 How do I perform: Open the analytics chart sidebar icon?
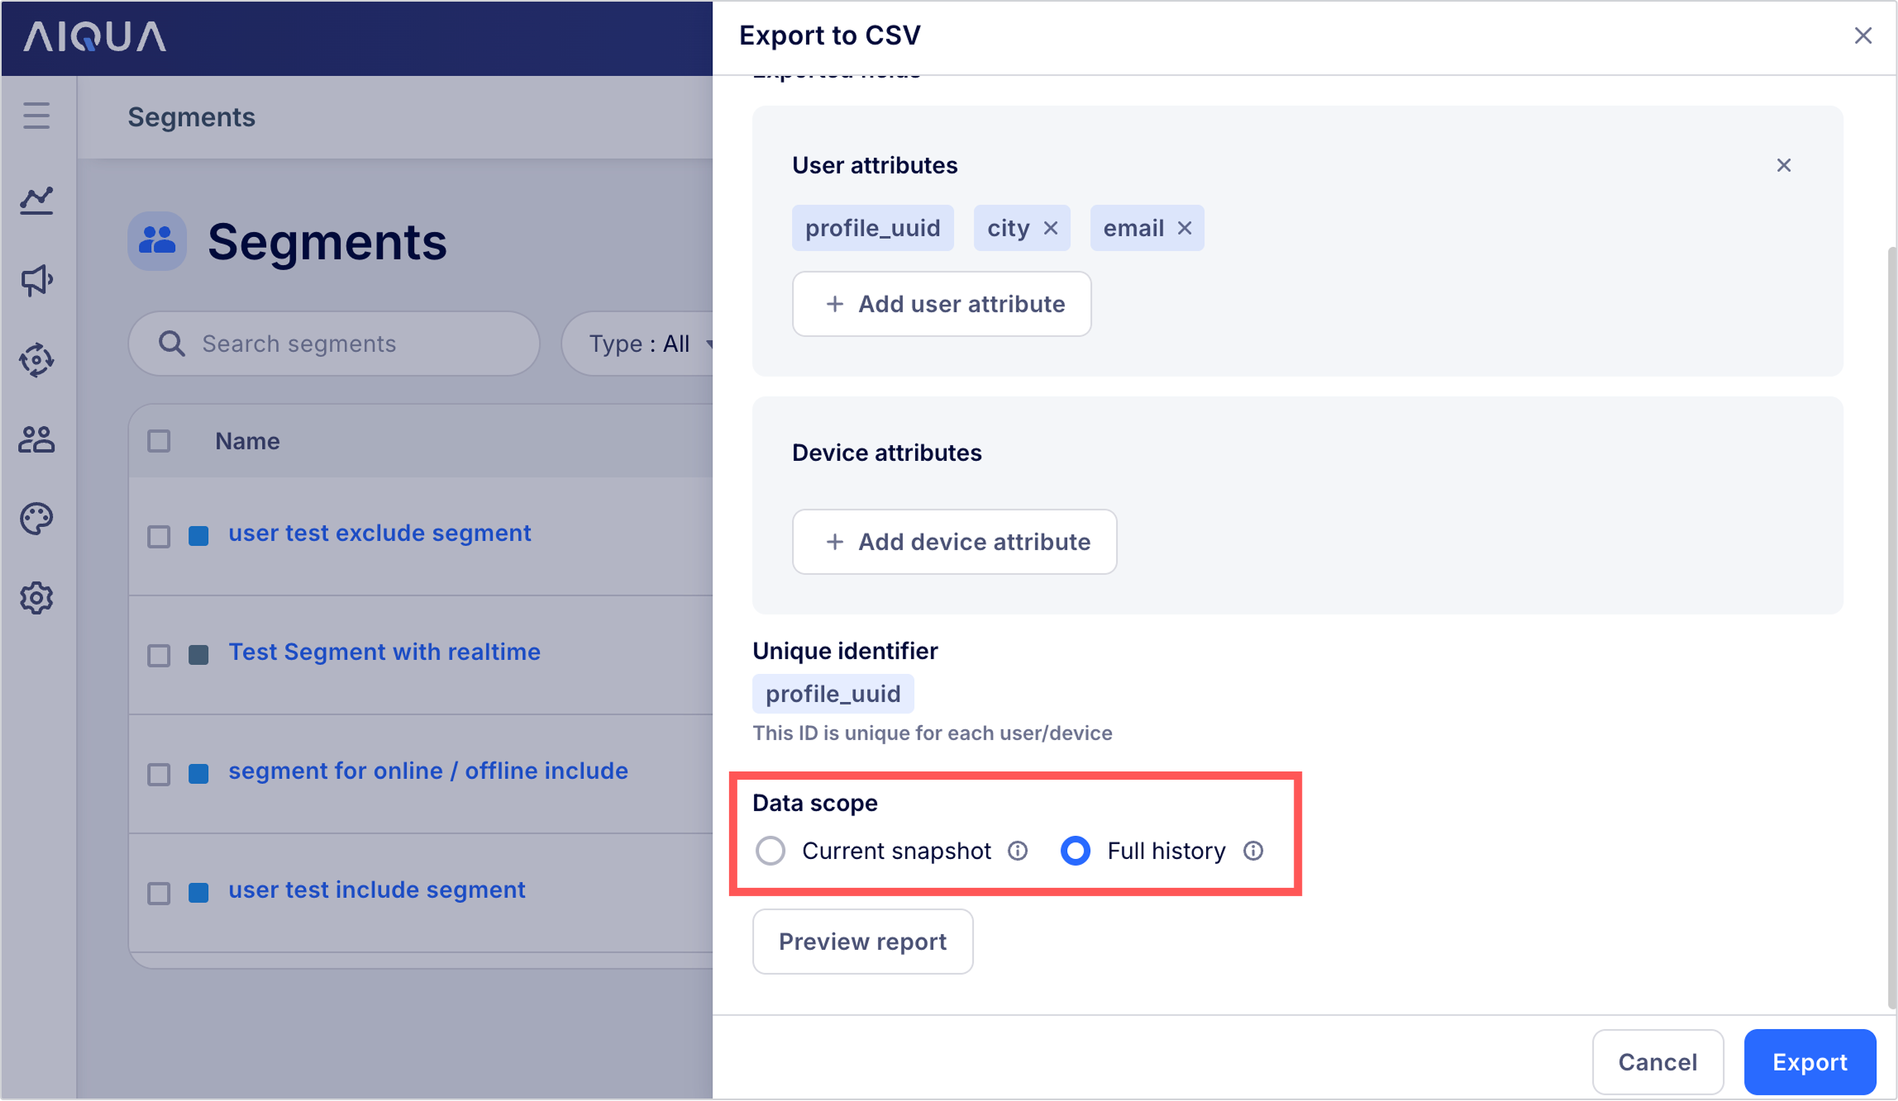[x=36, y=200]
